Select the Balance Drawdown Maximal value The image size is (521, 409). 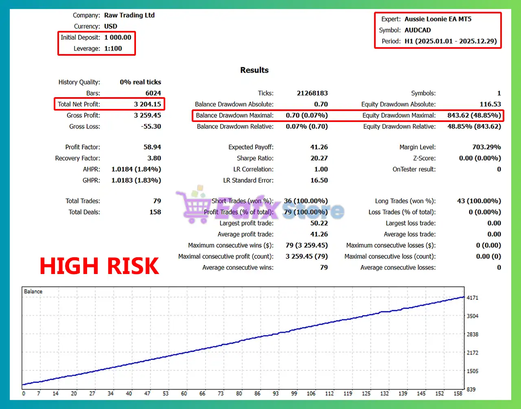coord(307,115)
